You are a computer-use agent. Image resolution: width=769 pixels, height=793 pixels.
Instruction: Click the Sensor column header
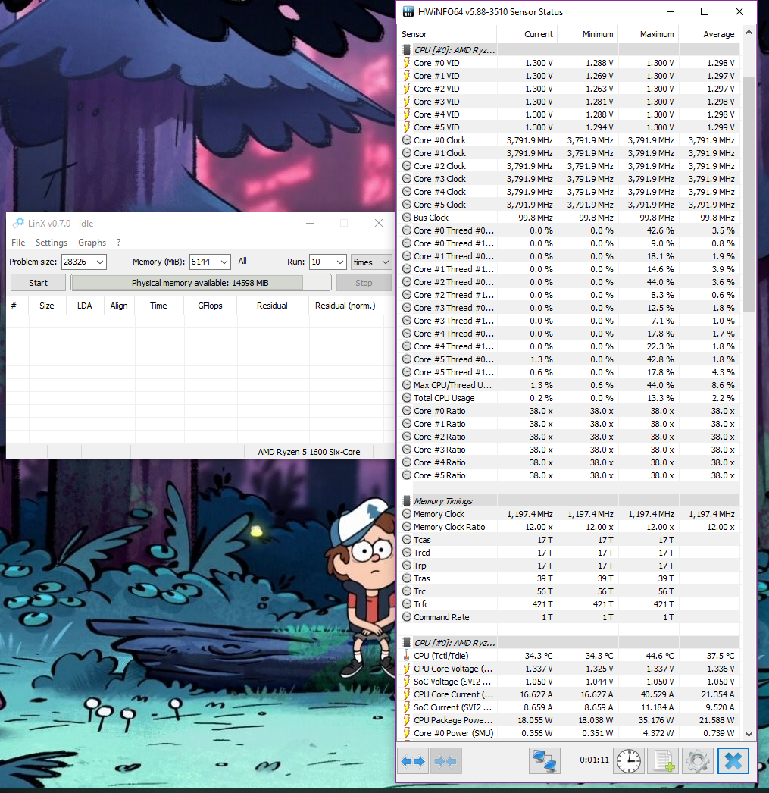pyautogui.click(x=448, y=34)
